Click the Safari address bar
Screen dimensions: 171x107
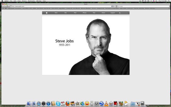63,6
